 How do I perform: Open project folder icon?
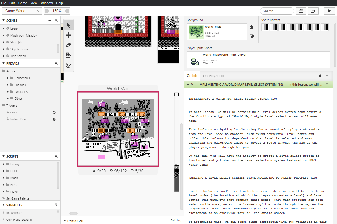(x=301, y=11)
